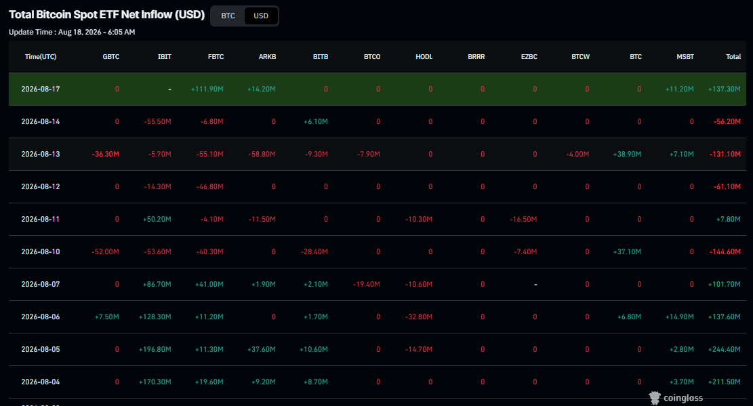Select the 2026-08-10 date cell
The width and height of the screenshot is (753, 406).
click(x=41, y=251)
